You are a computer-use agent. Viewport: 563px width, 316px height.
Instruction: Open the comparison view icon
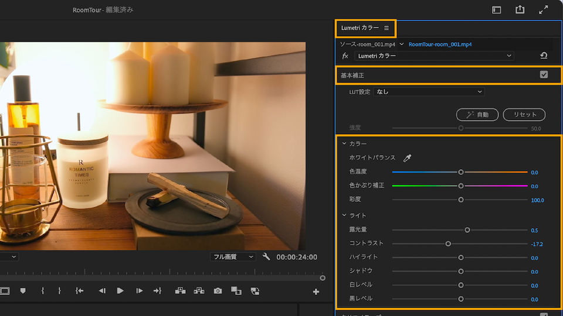coord(236,291)
